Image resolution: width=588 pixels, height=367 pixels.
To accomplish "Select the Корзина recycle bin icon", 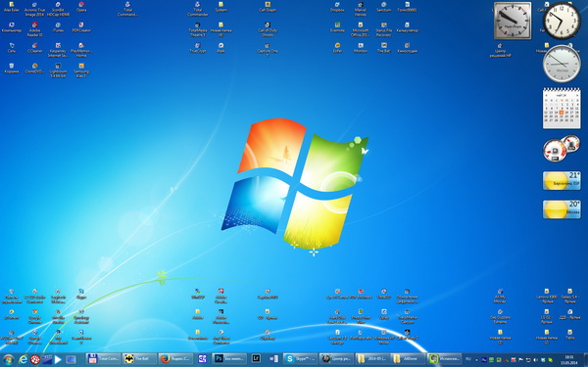I will tap(12, 69).
